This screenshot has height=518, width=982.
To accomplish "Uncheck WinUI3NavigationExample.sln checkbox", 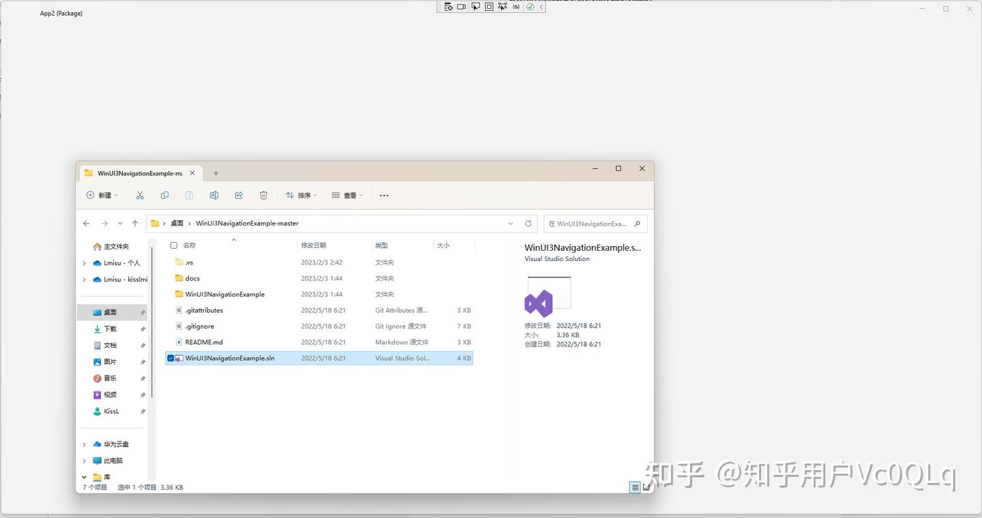I will click(170, 358).
